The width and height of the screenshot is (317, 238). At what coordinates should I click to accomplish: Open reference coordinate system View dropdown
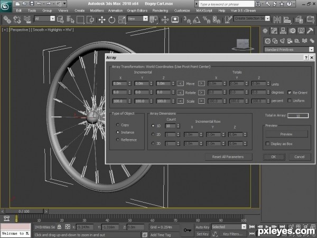[146, 19]
